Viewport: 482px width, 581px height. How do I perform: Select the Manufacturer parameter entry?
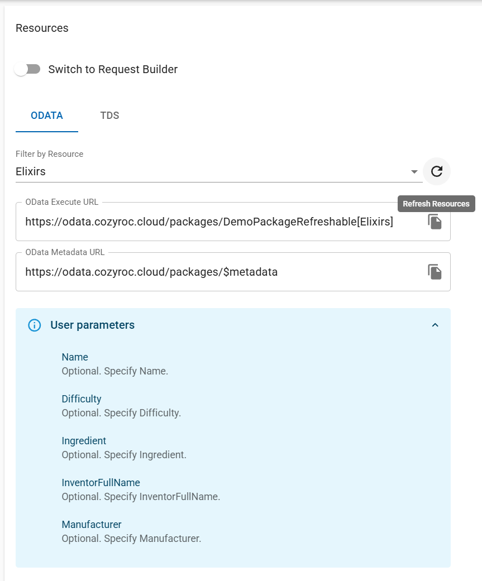pos(92,525)
